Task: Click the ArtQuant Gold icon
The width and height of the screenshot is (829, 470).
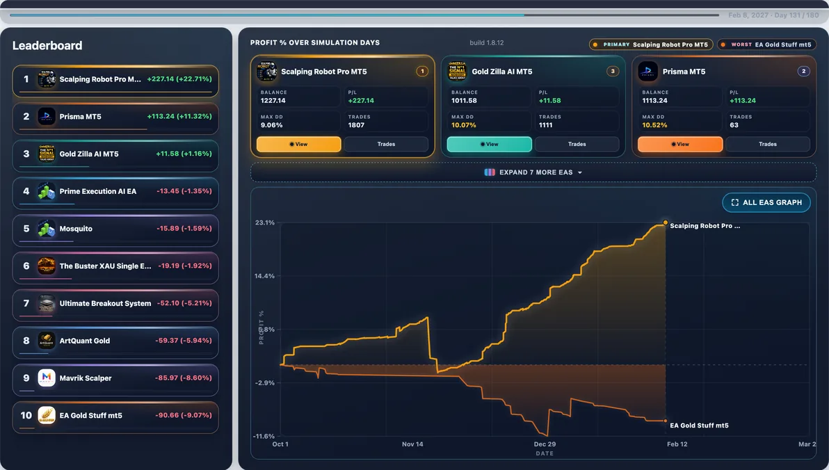Action: [47, 341]
